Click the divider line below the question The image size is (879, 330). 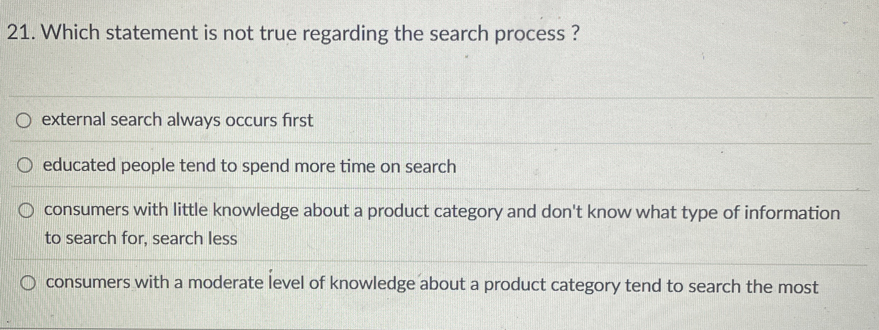click(439, 95)
